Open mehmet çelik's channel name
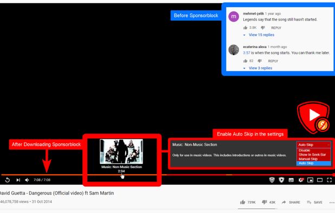This screenshot has height=213, width=335. coord(253,14)
